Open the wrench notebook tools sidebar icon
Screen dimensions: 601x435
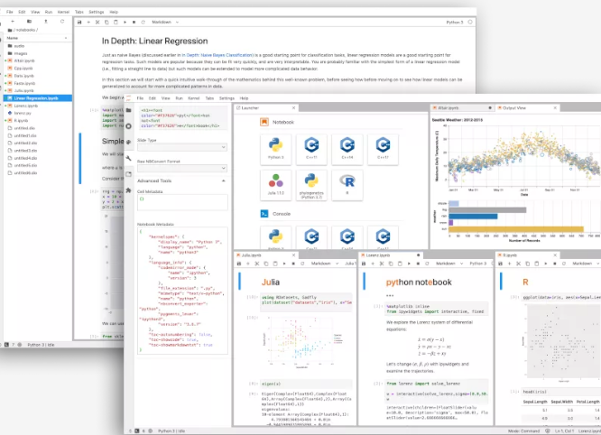point(129,157)
